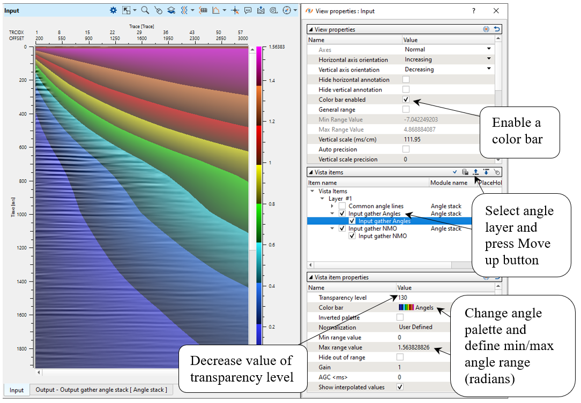The width and height of the screenshot is (581, 403).
Task: Click the crosshair cursor tracking icon
Action: click(235, 10)
